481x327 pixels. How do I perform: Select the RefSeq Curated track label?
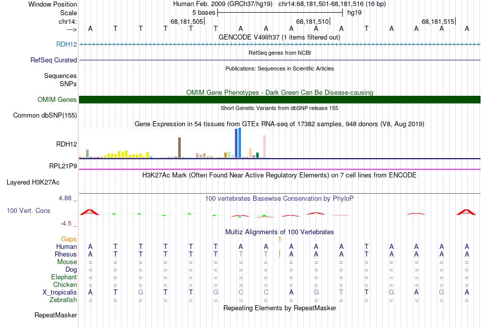tap(54, 60)
